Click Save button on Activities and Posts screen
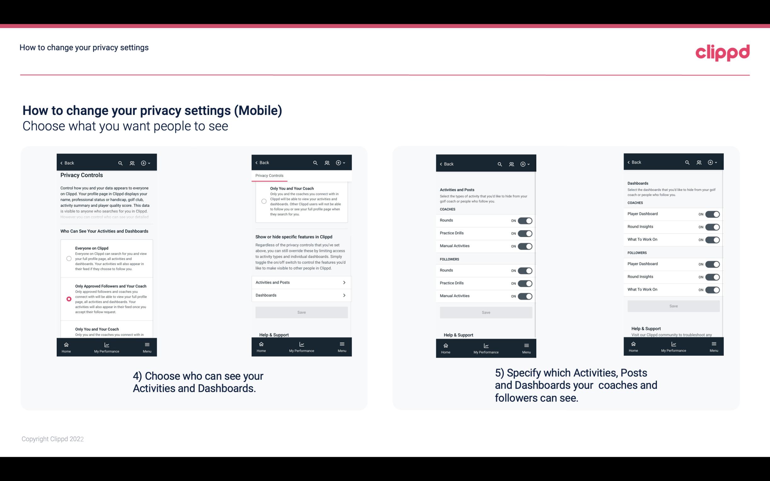Image resolution: width=770 pixels, height=481 pixels. [x=486, y=312]
